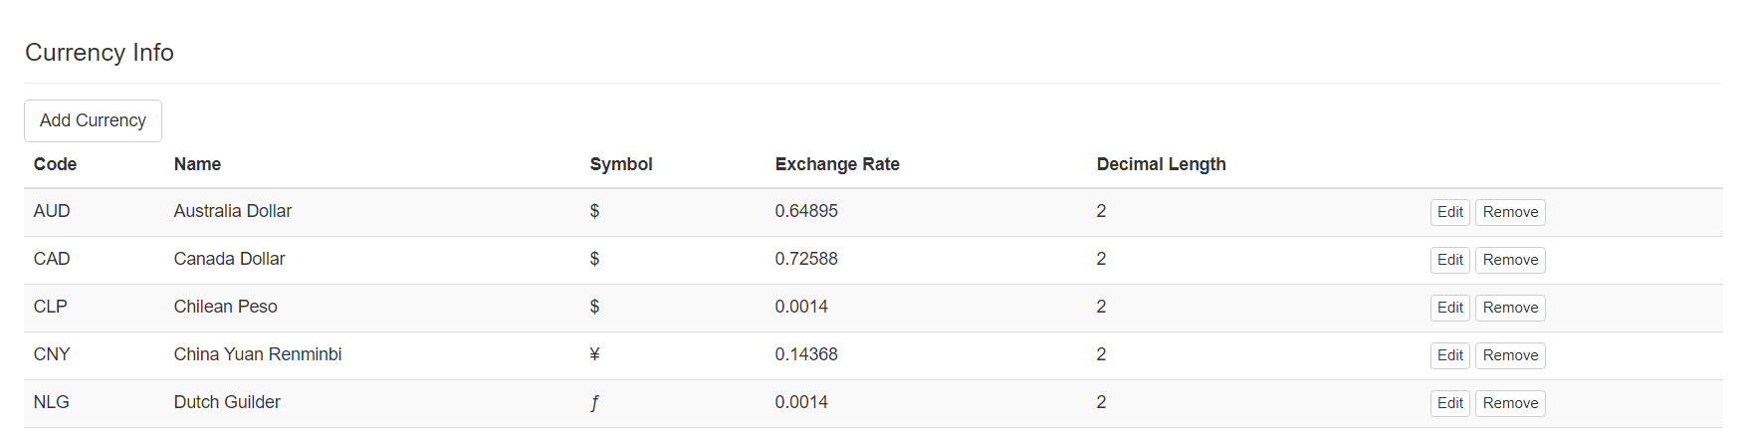Remove the Canada Dollar entry
Image resolution: width=1754 pixels, height=433 pixels.
[1509, 260]
